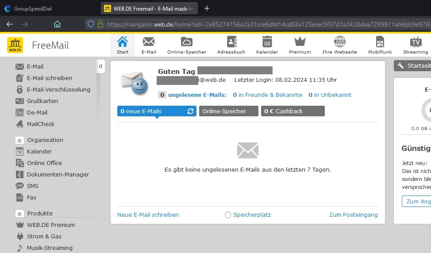Click the Speicherplatz circular usage indicator

(x=227, y=215)
